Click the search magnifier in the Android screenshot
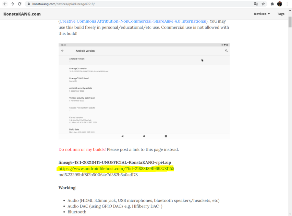 226,51
